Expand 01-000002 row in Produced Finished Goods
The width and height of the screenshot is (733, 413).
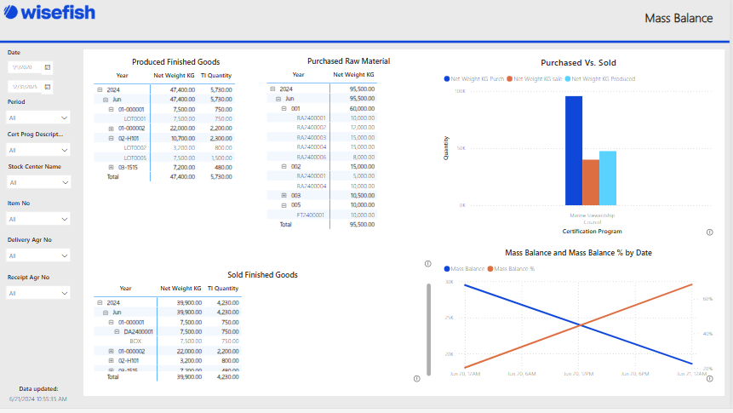pyautogui.click(x=111, y=129)
